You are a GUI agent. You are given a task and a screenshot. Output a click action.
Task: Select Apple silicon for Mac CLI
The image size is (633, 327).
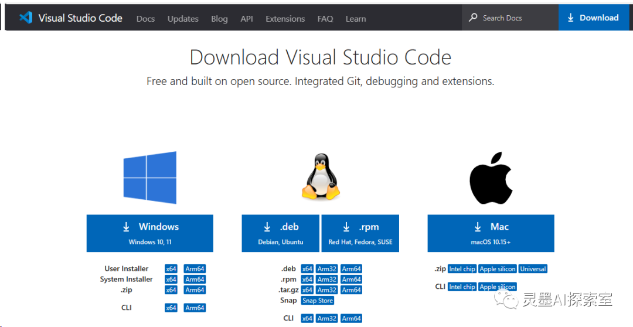pyautogui.click(x=498, y=287)
